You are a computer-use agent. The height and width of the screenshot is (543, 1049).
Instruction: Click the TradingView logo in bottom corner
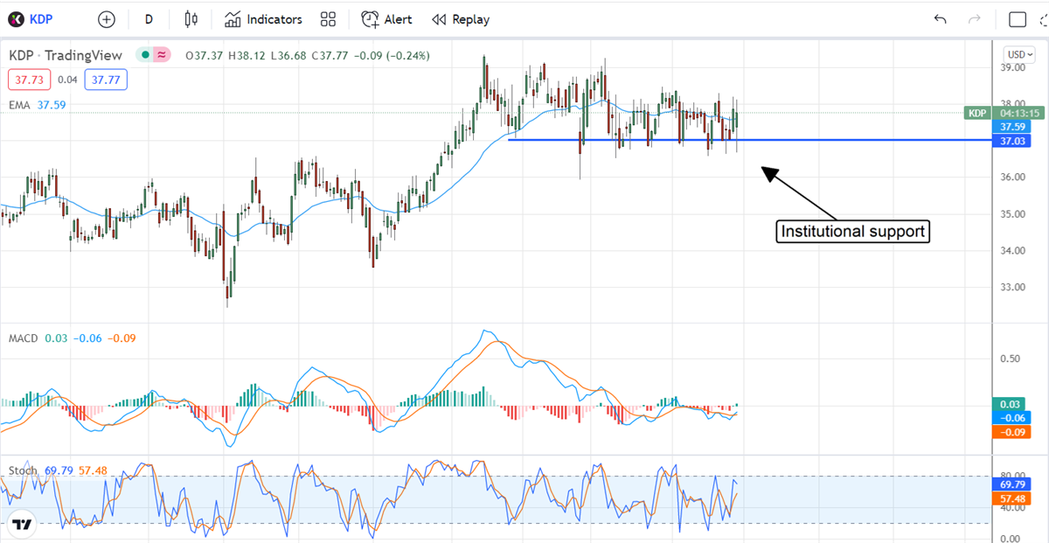pyautogui.click(x=22, y=524)
